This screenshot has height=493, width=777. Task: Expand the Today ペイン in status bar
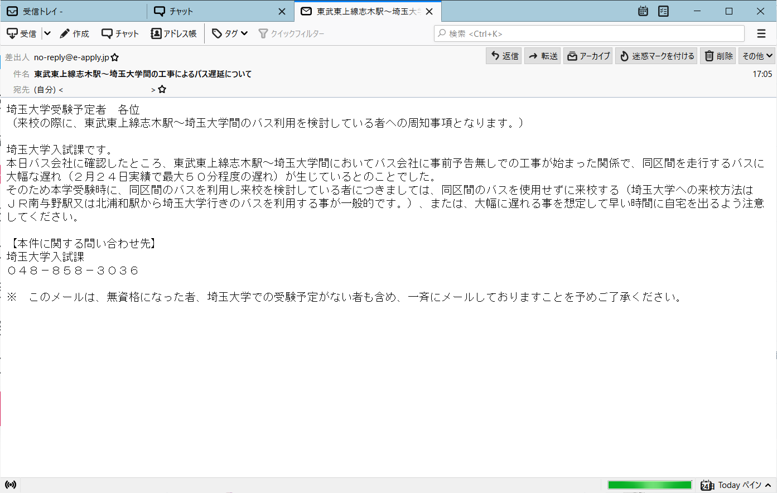coord(736,485)
